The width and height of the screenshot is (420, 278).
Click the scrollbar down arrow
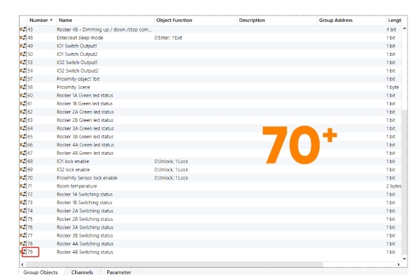pyautogui.click(x=404, y=259)
